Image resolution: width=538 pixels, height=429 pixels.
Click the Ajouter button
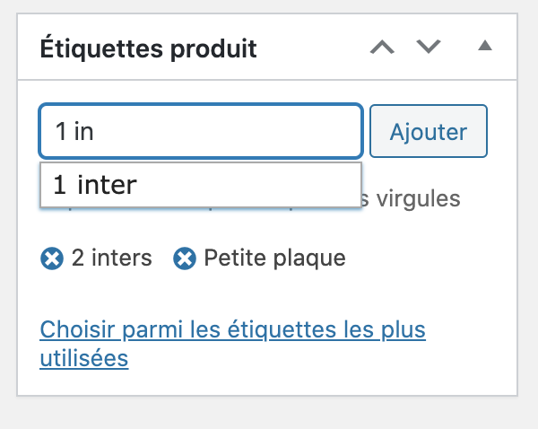[x=429, y=131]
